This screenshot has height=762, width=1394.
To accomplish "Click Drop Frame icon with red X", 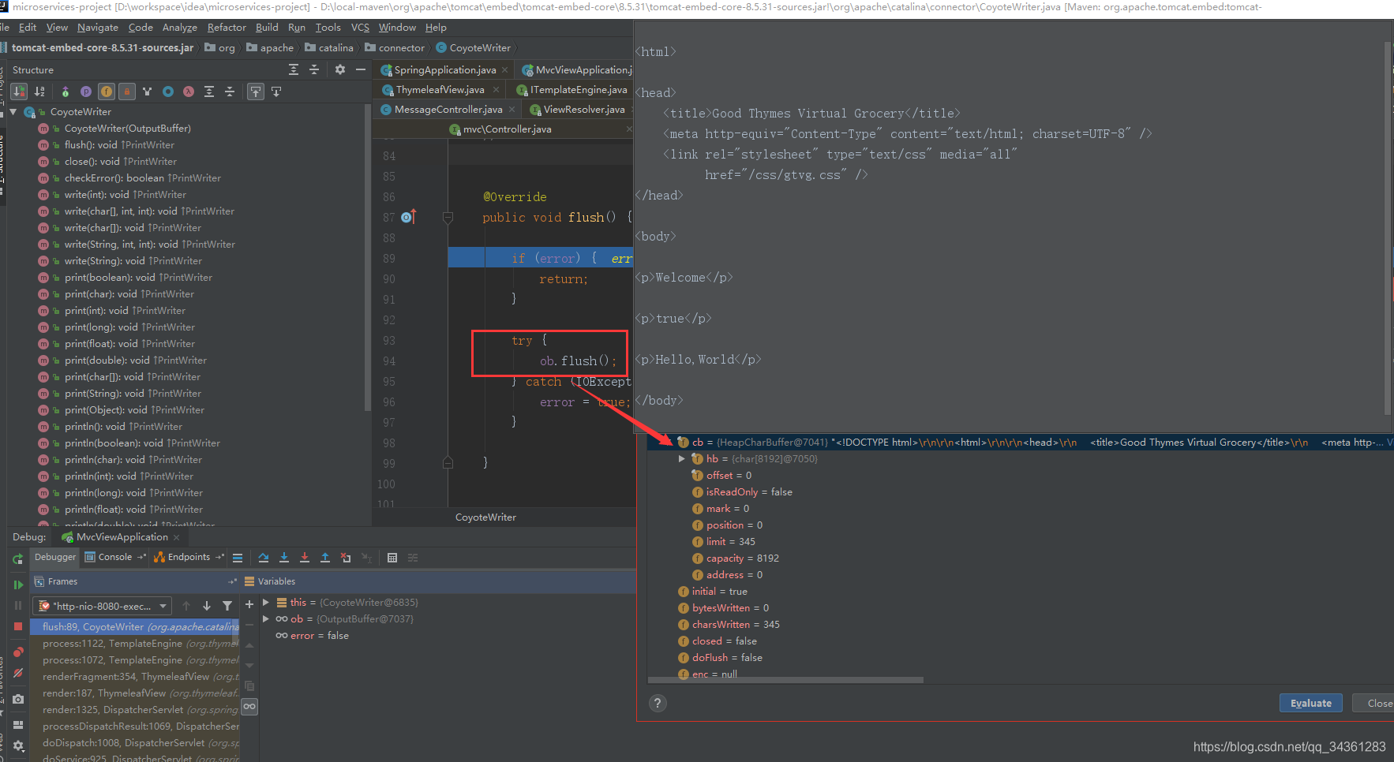I will click(x=346, y=558).
